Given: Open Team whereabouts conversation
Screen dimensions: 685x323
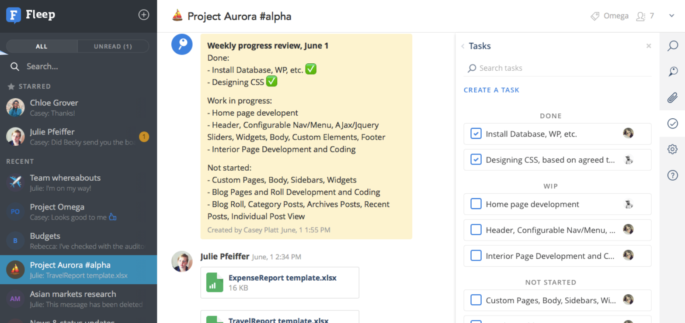Looking at the screenshot, I should (79, 182).
